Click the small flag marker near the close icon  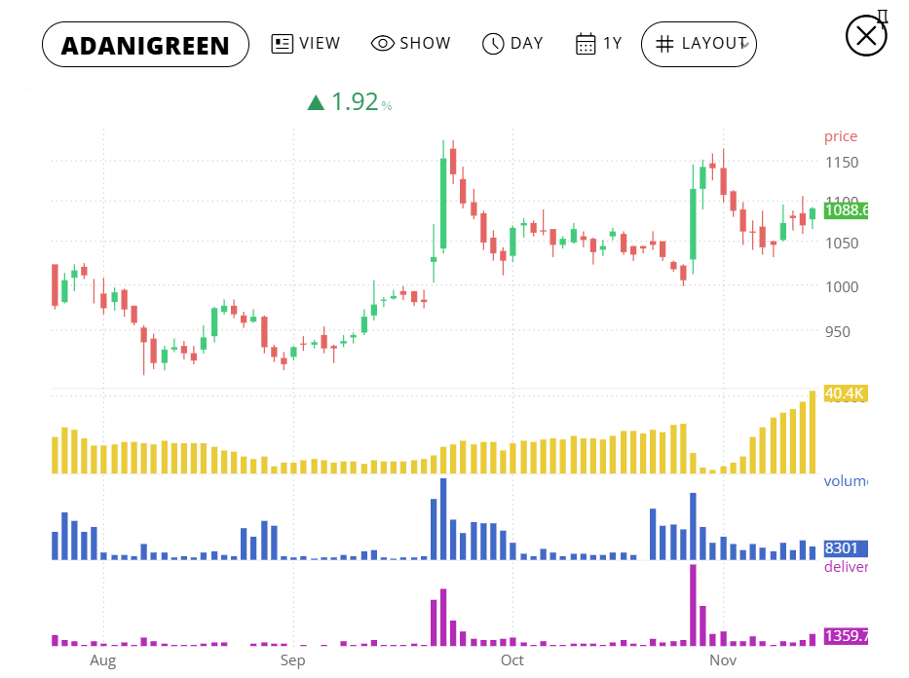[882, 16]
